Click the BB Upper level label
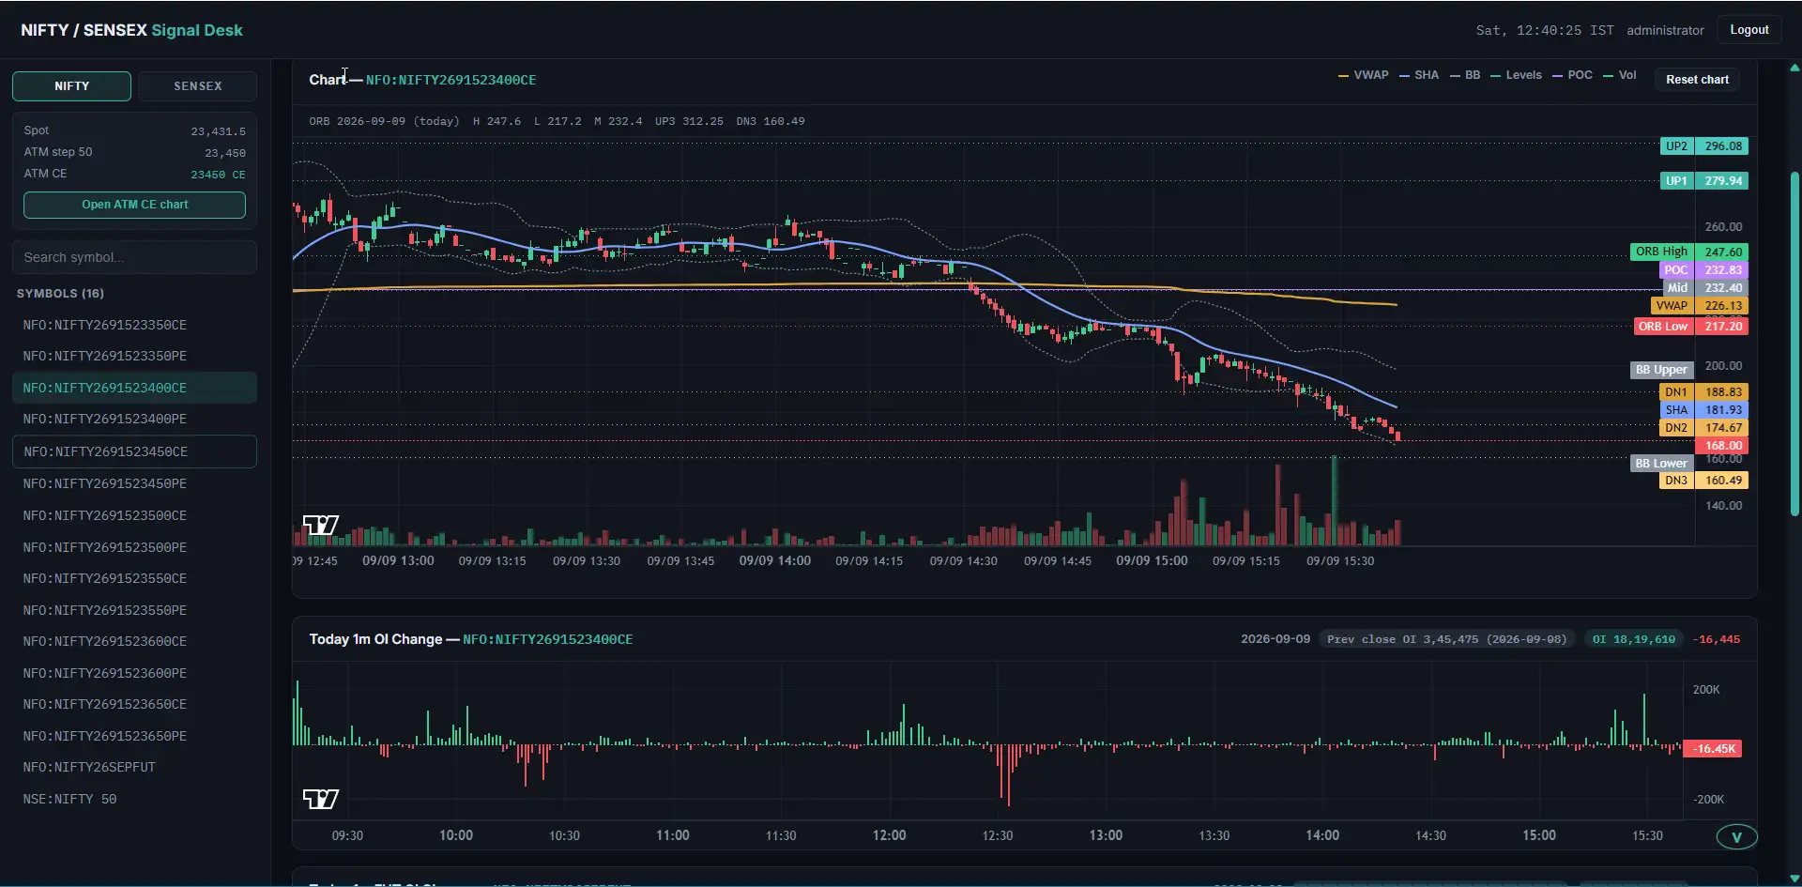 tap(1661, 370)
